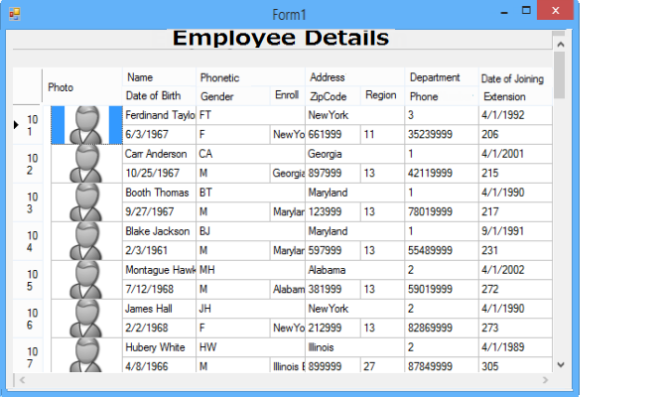
Task: Click phone number 35239999
Action: (x=441, y=134)
